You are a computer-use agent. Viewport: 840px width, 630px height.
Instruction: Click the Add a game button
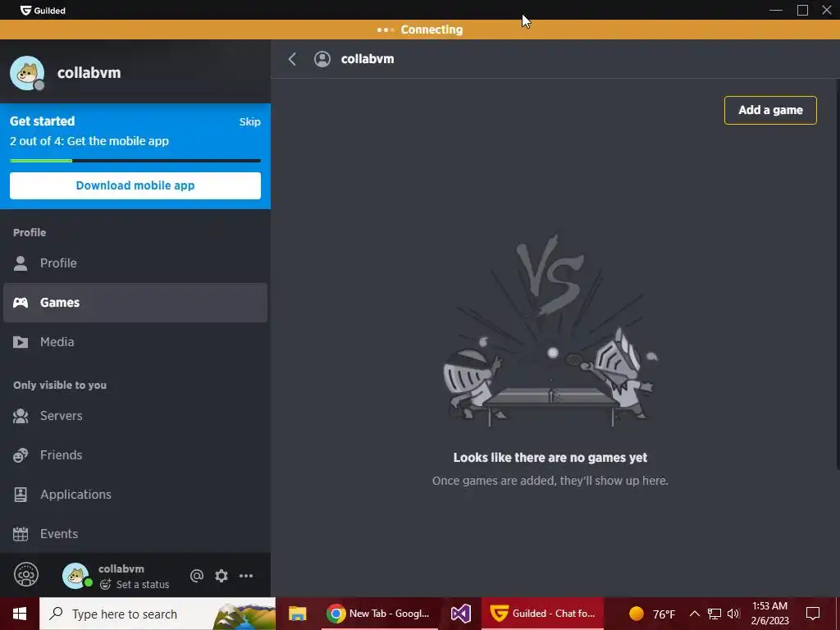click(770, 110)
